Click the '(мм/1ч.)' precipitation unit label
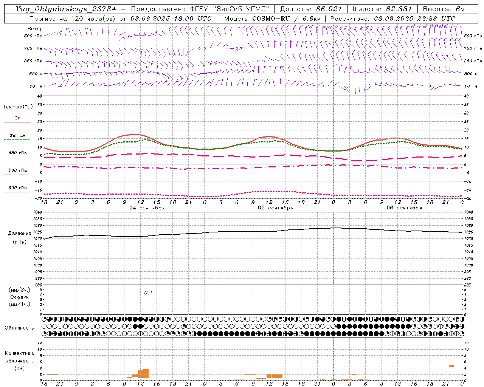The height and width of the screenshot is (387, 484). click(20, 304)
